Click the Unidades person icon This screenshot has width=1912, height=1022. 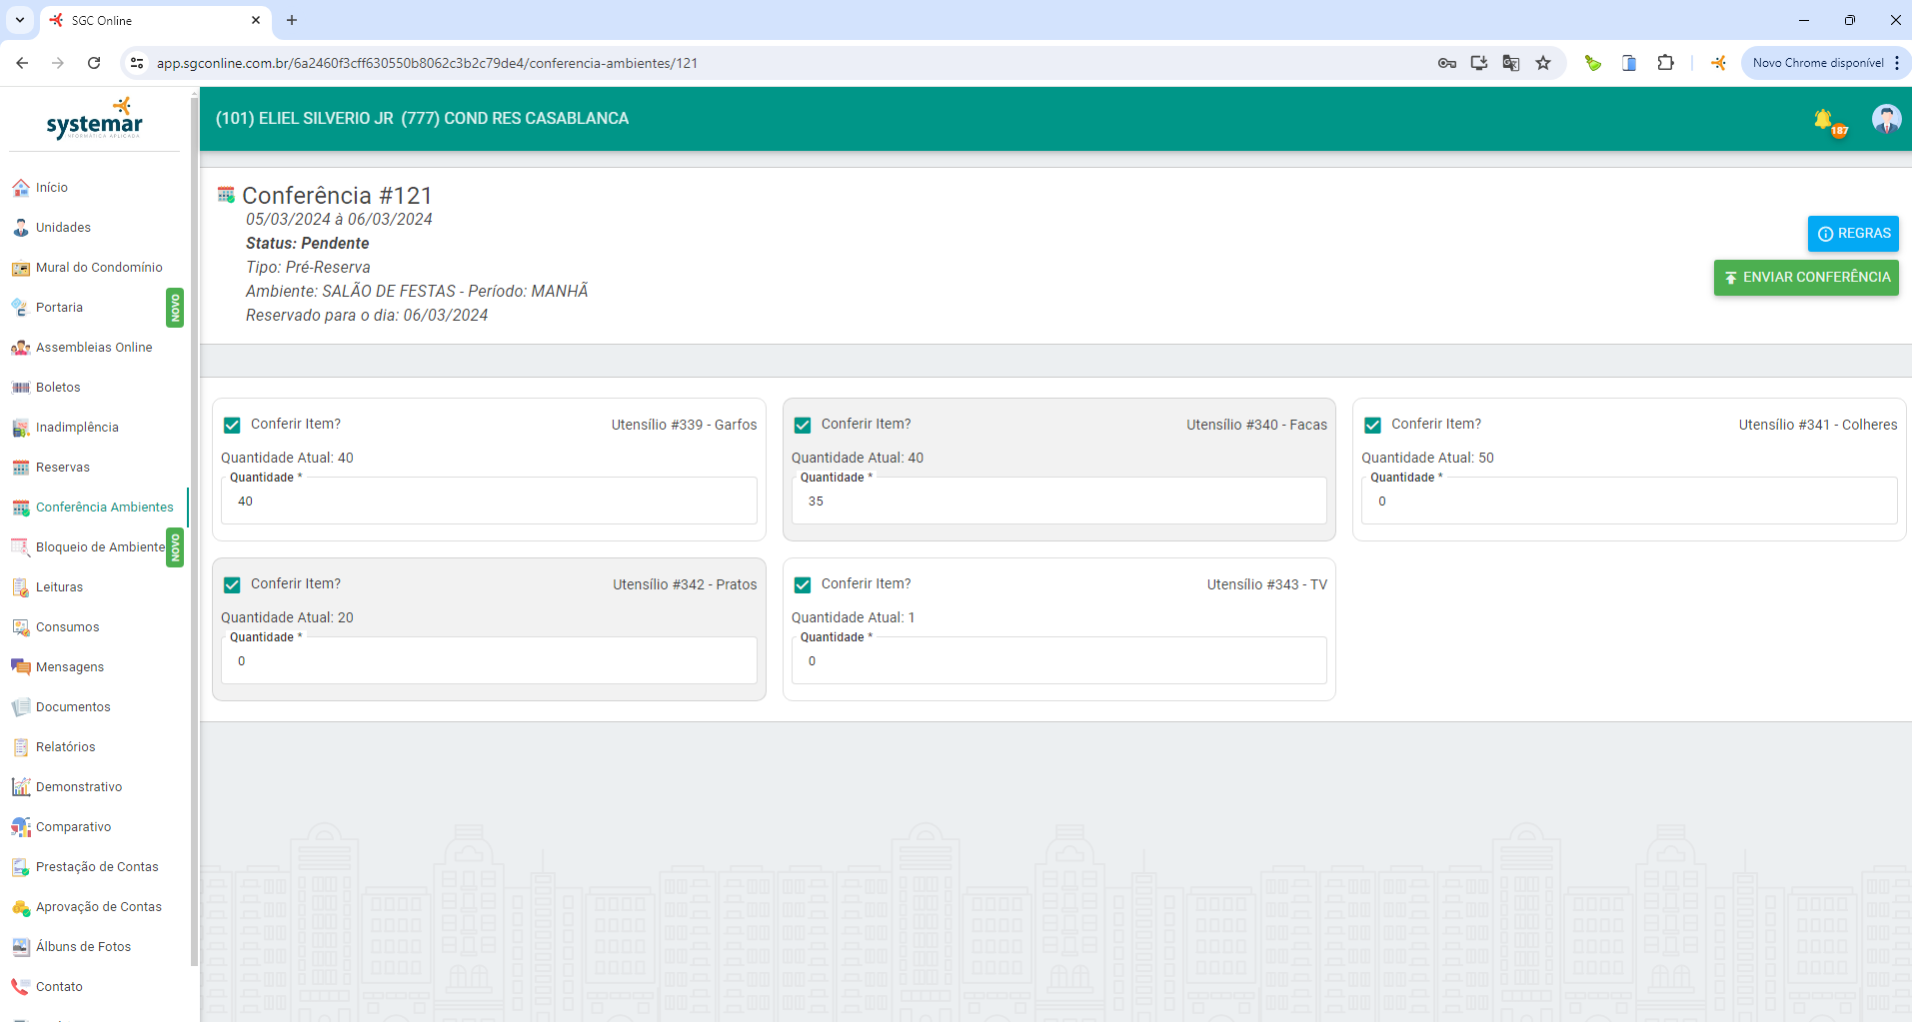[20, 228]
